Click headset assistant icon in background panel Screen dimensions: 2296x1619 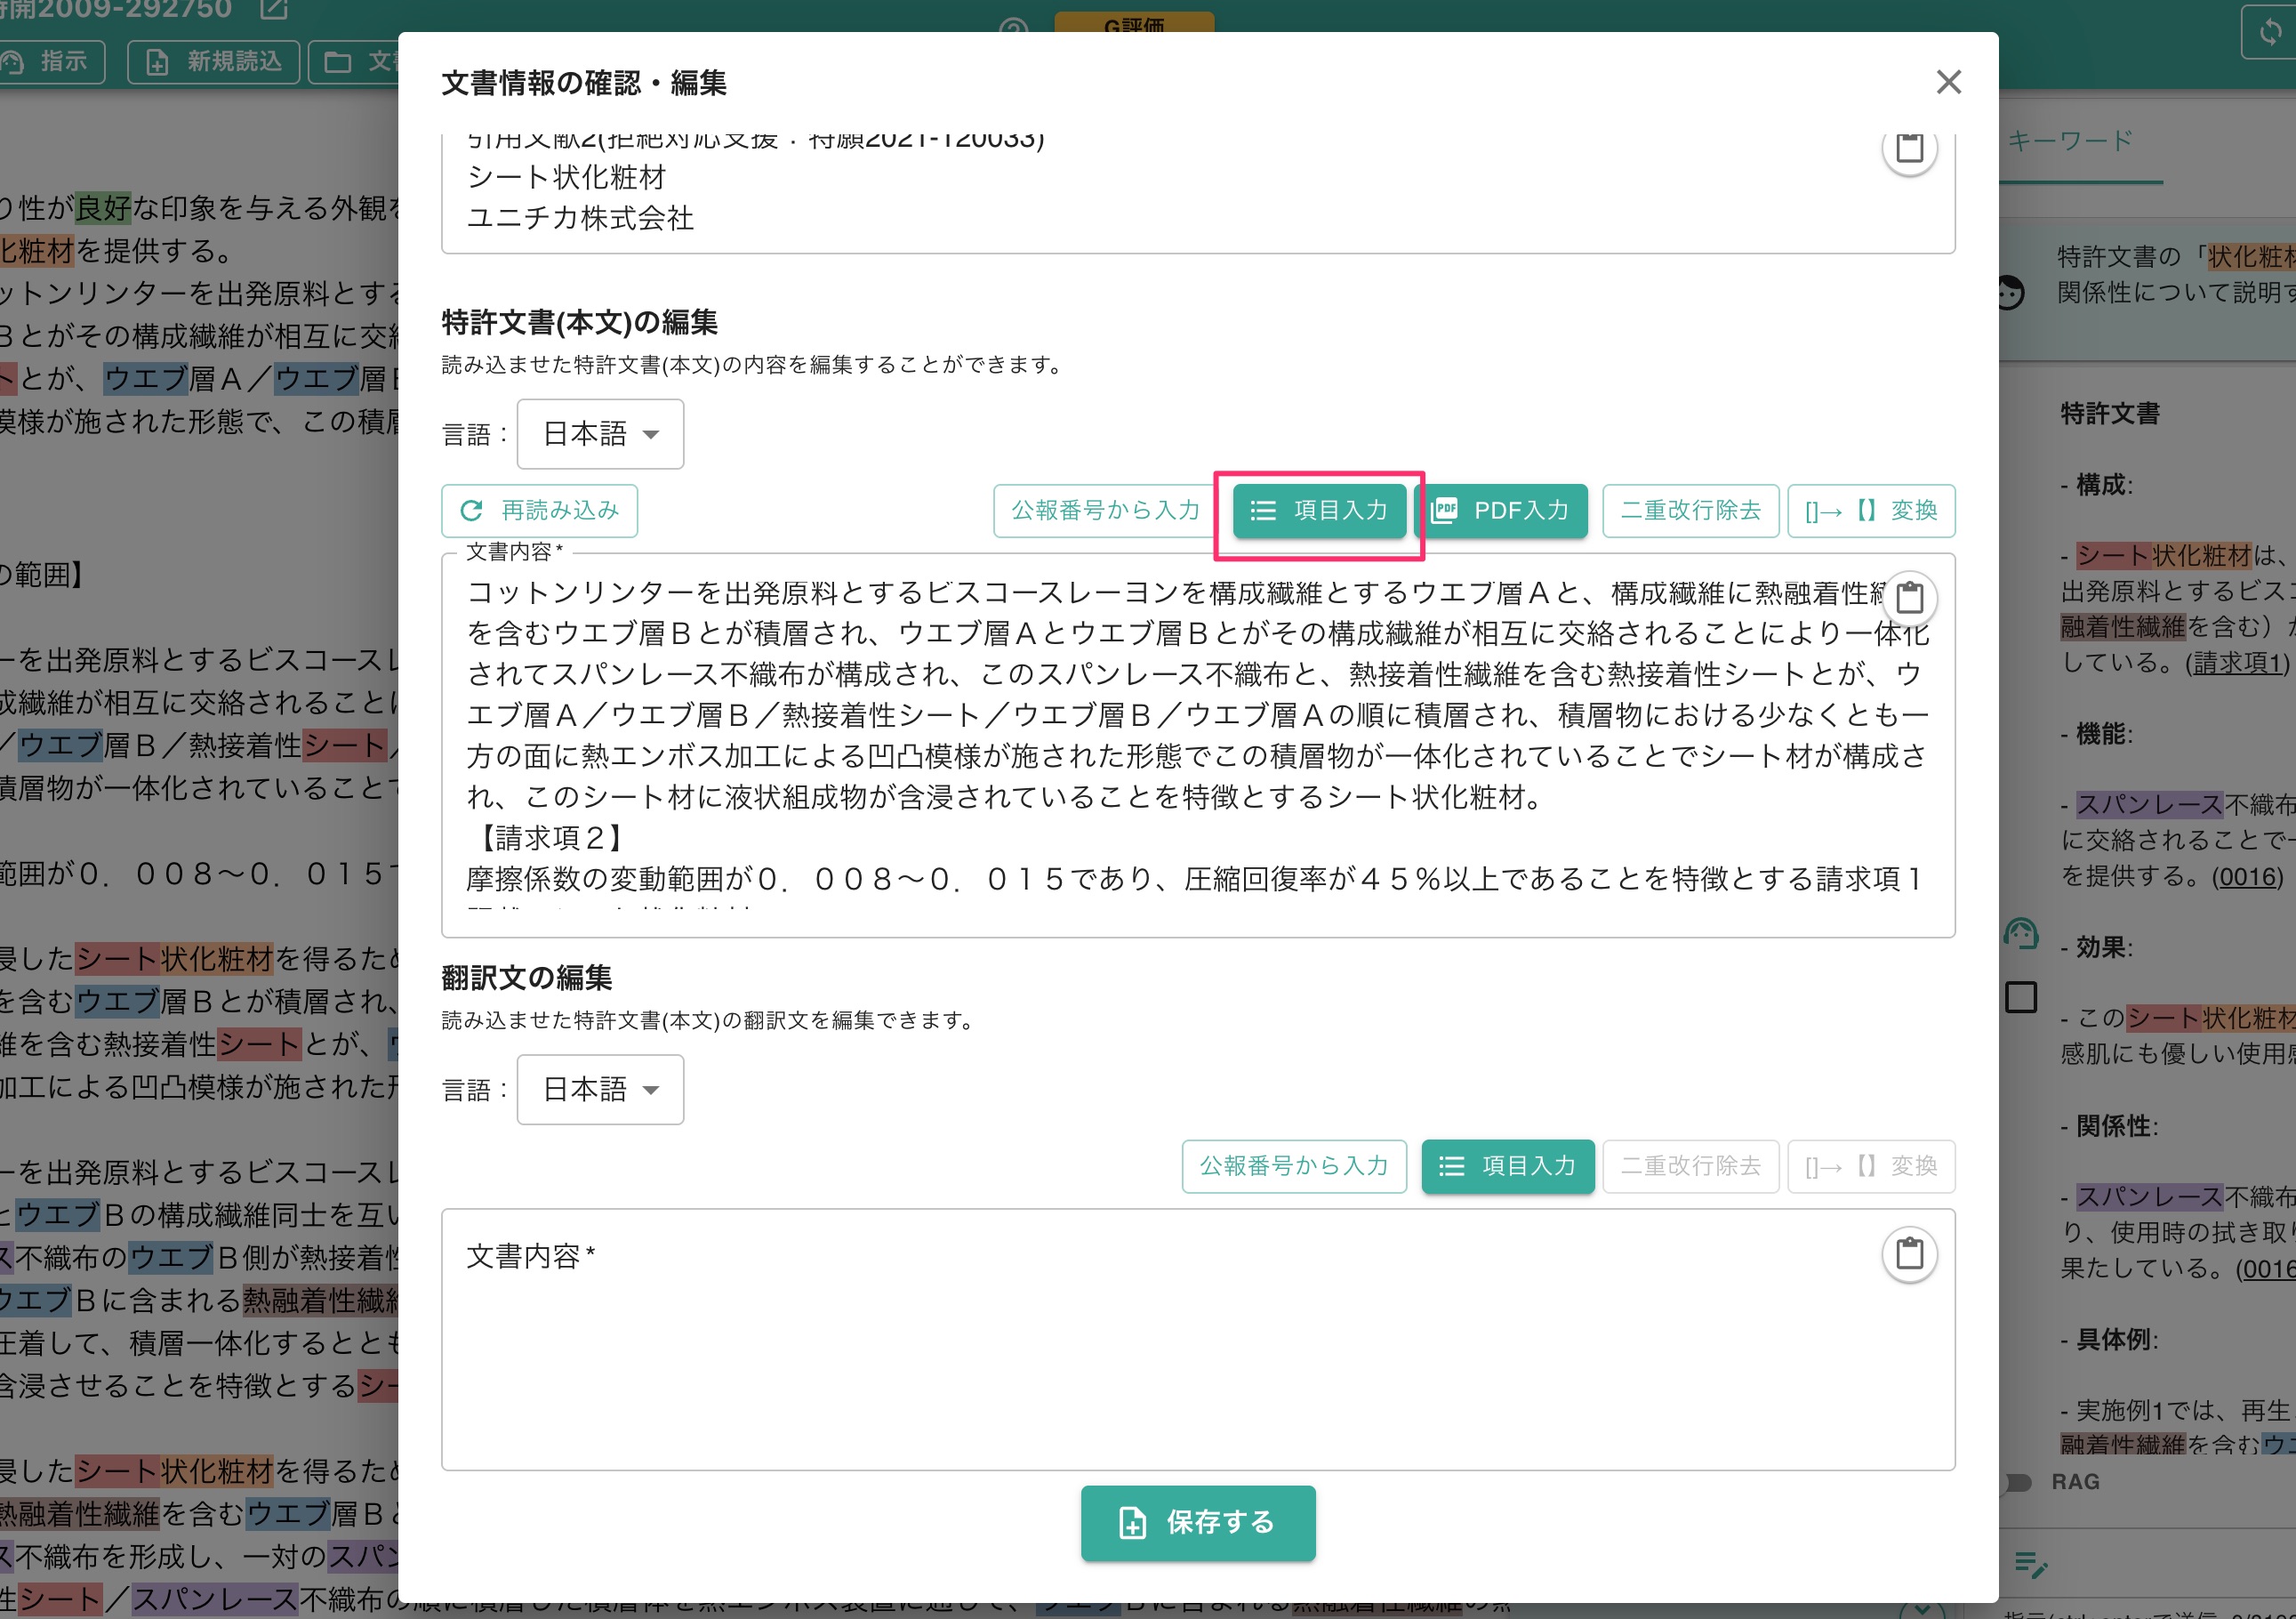tap(2021, 933)
